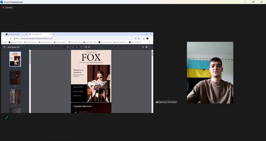Click the FOX magazine title on the page
Viewport: 266px width, 141px height.
[91, 57]
